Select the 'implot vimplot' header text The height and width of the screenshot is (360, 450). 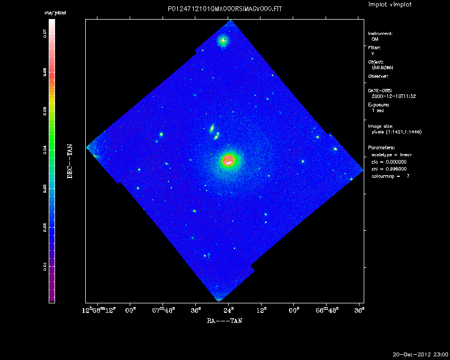coord(390,5)
